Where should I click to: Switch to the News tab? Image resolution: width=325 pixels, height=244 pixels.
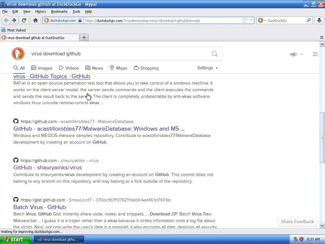click(x=94, y=68)
